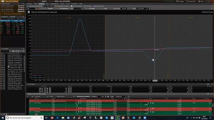Open the Economic Data sub-tab
214x120 pixels.
tap(76, 6)
